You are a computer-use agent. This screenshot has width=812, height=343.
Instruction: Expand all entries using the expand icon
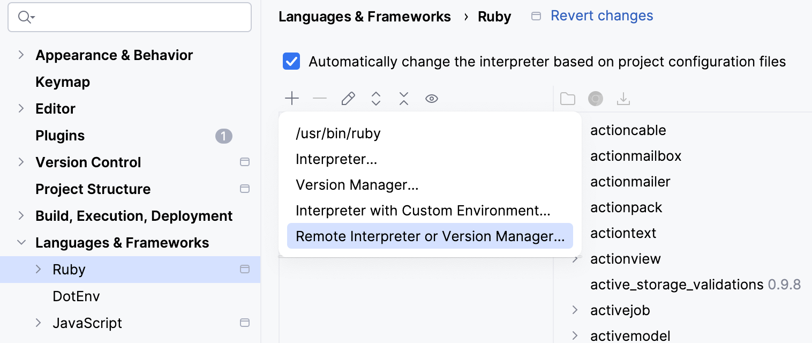point(375,98)
